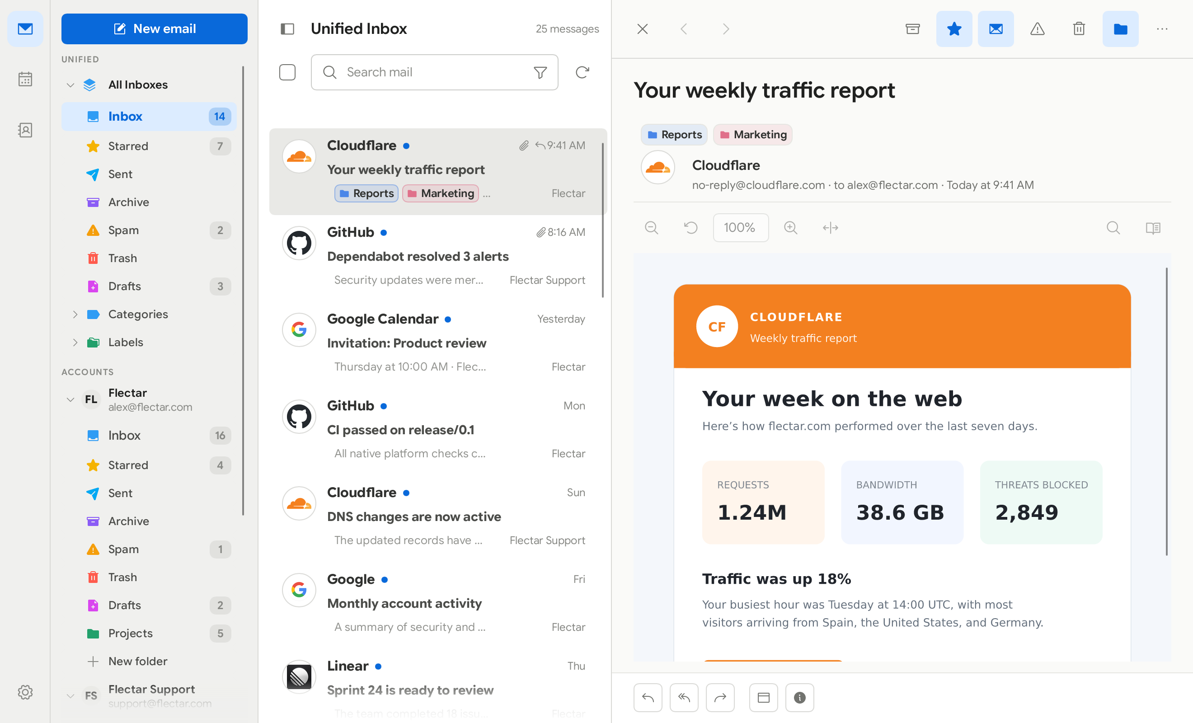
Task: Focus the Search mail field
Action: pyautogui.click(x=434, y=72)
